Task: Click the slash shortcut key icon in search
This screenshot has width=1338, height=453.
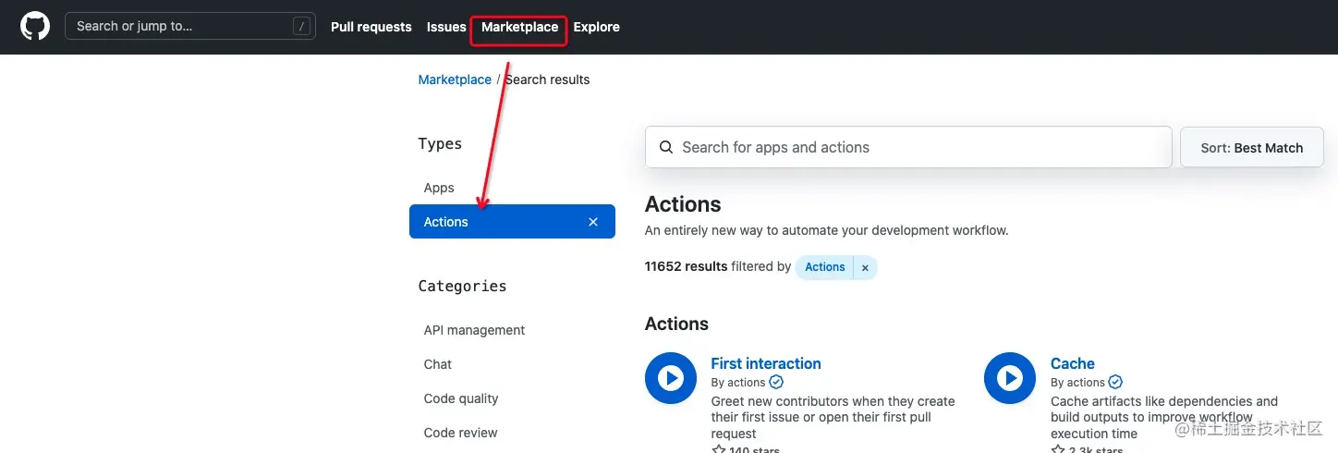Action: (x=301, y=27)
